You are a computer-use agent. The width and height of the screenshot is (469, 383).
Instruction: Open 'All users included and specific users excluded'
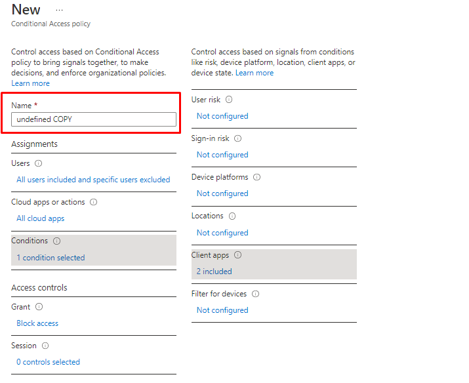[93, 180]
